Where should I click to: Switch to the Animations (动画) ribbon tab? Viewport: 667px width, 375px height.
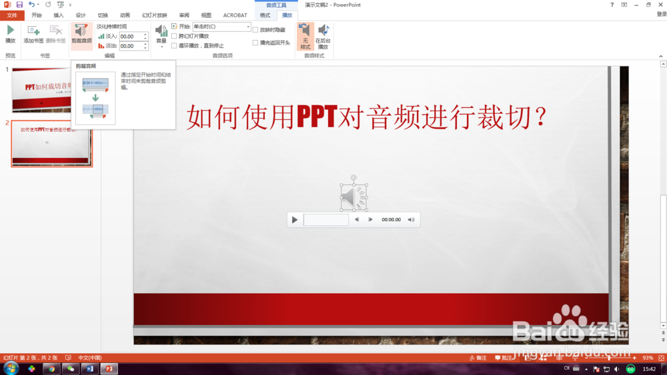pos(125,15)
